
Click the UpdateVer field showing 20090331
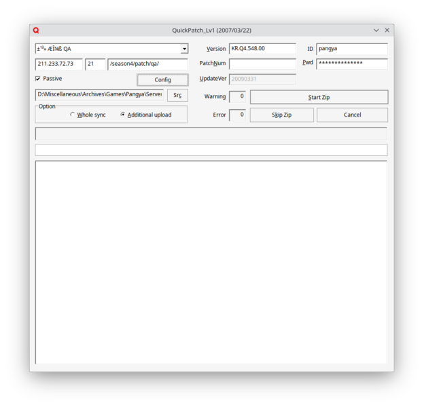(x=262, y=79)
